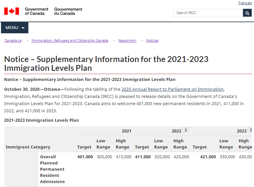Screen dimensions: 254x187
Task: Click the search magnifier icon button
Action: (x=247, y=13)
